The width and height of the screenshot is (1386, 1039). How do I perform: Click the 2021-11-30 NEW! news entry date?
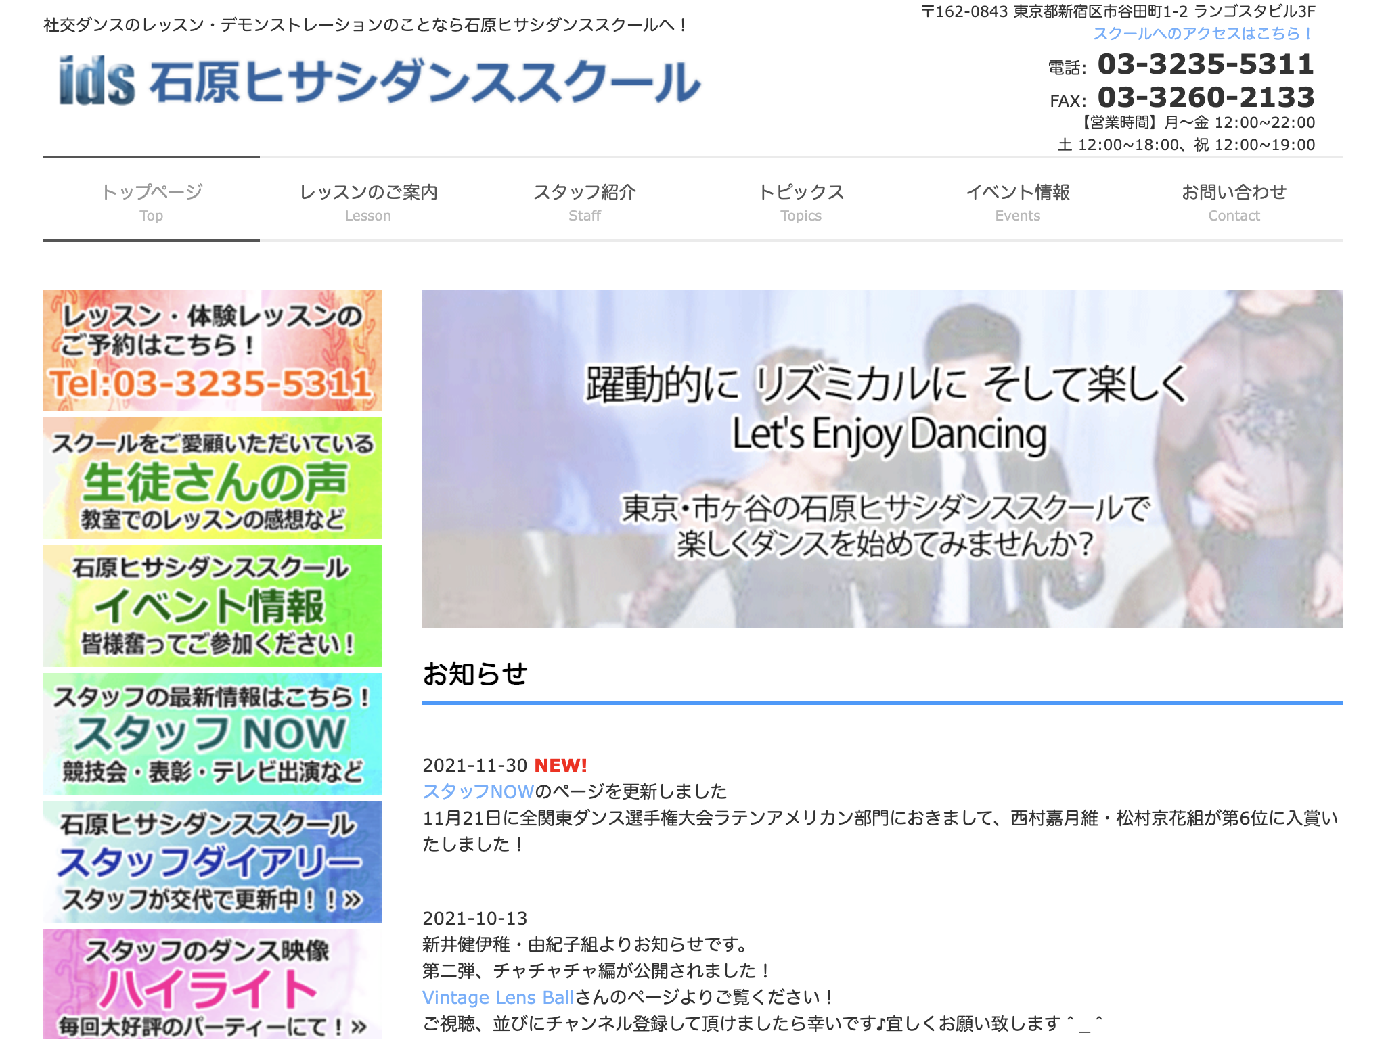(474, 766)
